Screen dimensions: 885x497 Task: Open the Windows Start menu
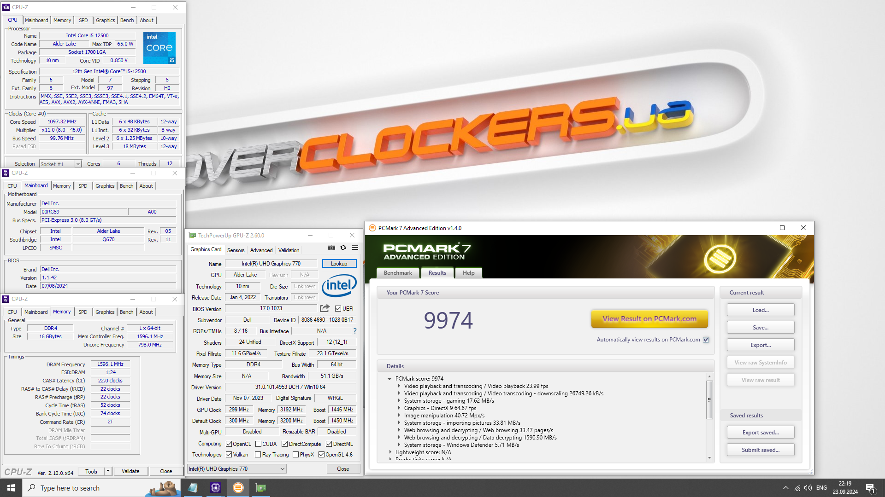[x=11, y=488]
